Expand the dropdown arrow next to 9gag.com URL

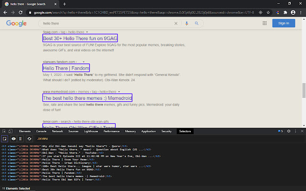pos(87,32)
